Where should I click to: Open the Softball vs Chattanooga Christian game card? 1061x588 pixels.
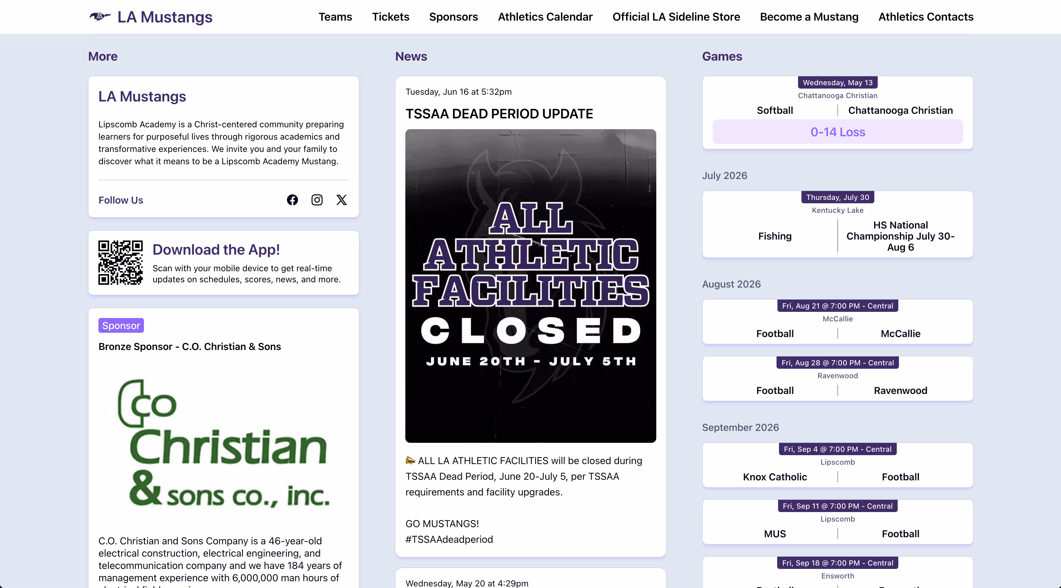coord(837,113)
